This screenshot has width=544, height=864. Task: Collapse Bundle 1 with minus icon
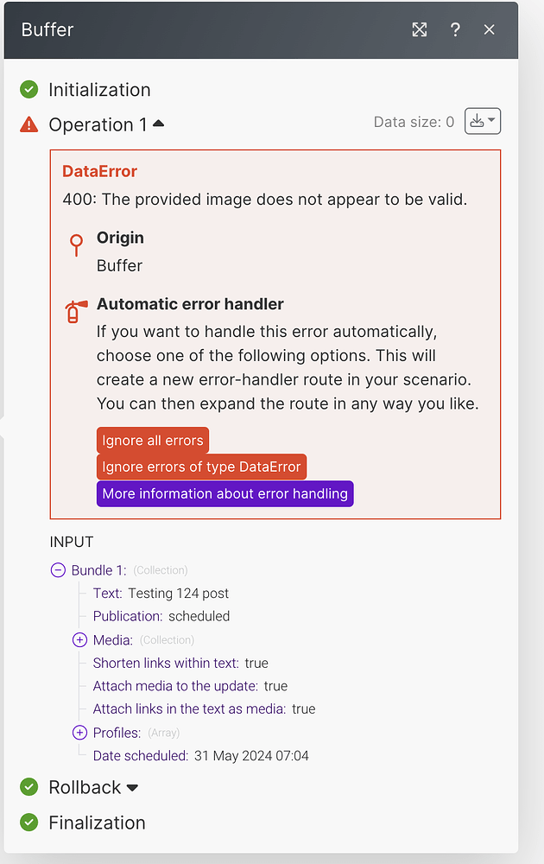pyautogui.click(x=58, y=570)
